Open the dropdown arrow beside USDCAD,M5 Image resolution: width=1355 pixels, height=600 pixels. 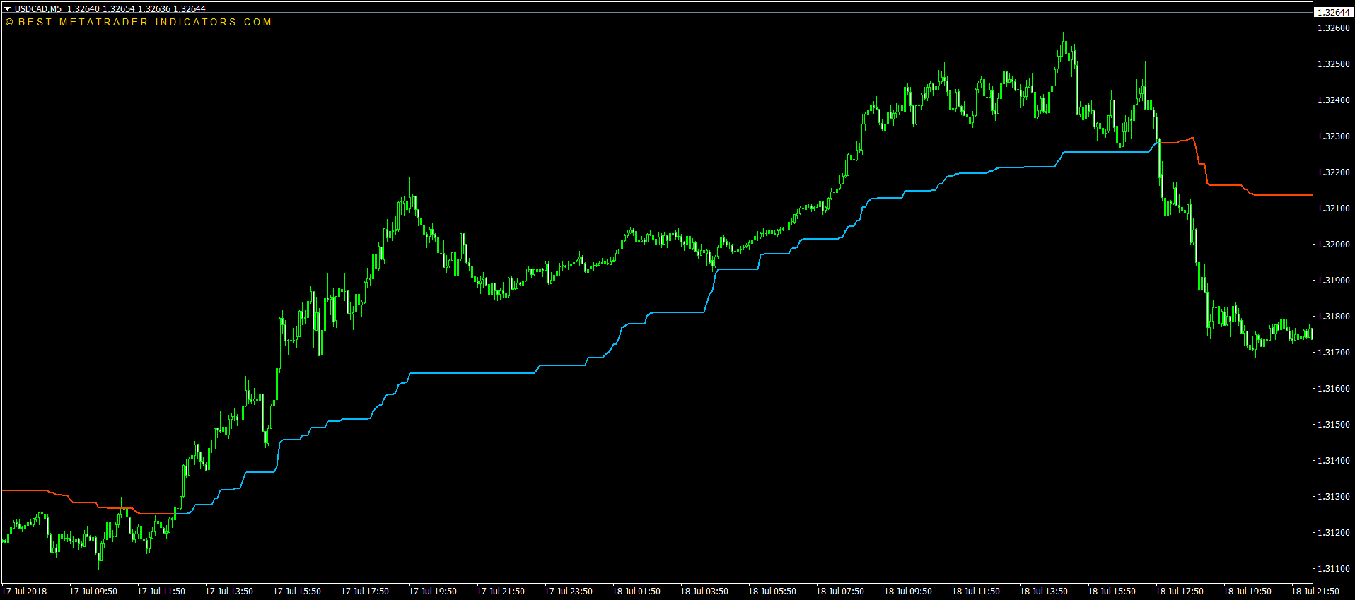[8, 9]
